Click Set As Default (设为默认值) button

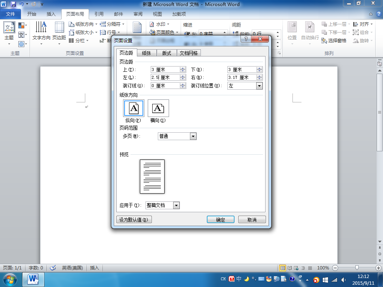[x=134, y=220]
